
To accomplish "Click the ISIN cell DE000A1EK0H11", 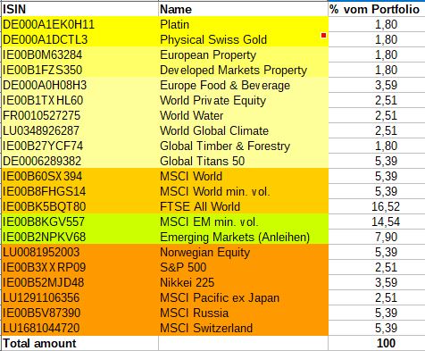I will (79, 24).
